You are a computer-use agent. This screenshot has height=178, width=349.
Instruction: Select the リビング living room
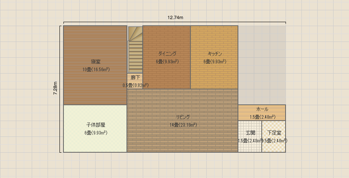(182, 121)
